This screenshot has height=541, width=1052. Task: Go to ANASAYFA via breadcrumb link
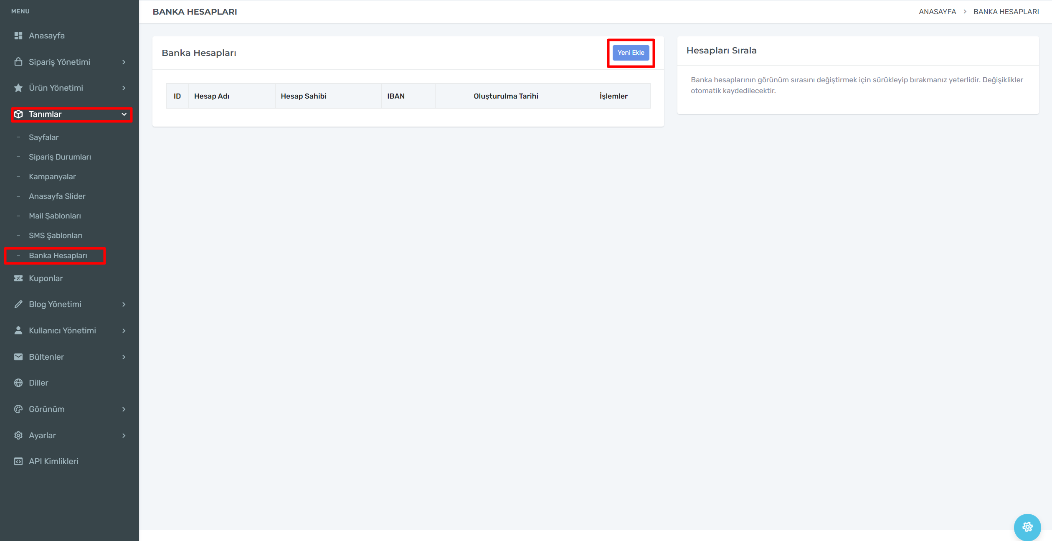[937, 12]
